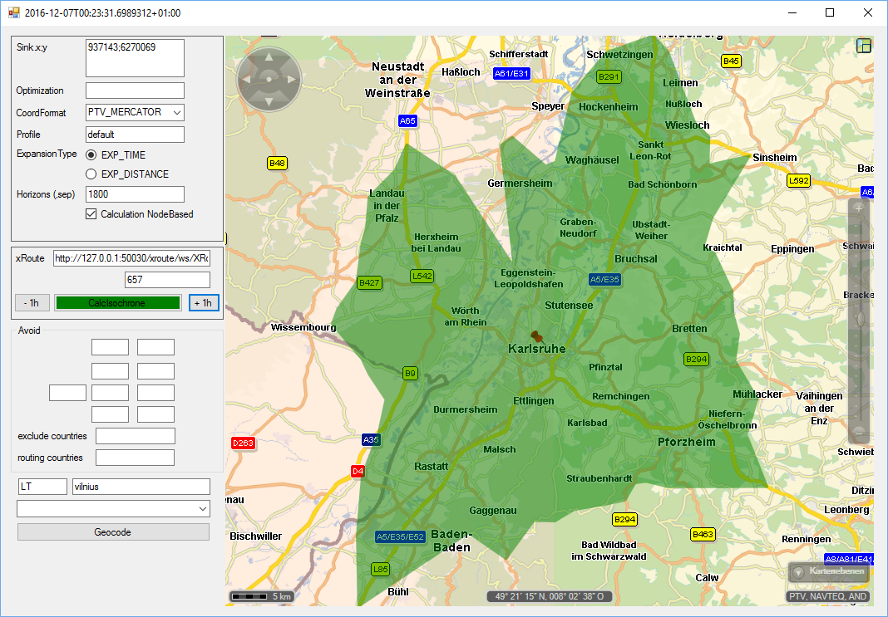This screenshot has width=888, height=617.
Task: Pan the map down with the south arrow
Action: coord(269,101)
